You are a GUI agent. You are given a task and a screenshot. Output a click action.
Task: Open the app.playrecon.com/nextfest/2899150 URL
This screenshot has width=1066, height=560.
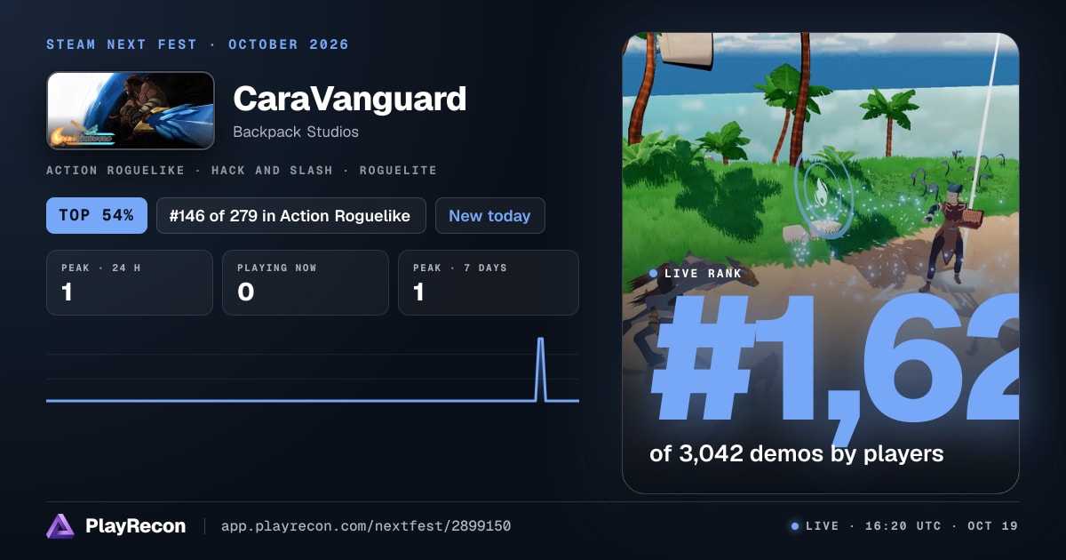365,526
